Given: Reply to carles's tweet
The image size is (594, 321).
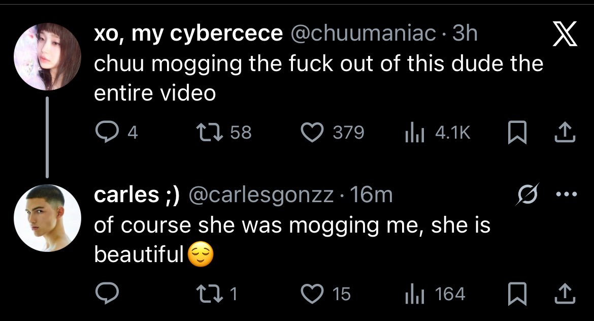Looking at the screenshot, I should click(x=107, y=294).
